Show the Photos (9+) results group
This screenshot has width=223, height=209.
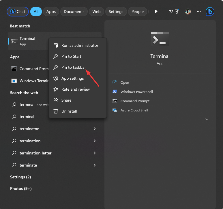[21, 189]
